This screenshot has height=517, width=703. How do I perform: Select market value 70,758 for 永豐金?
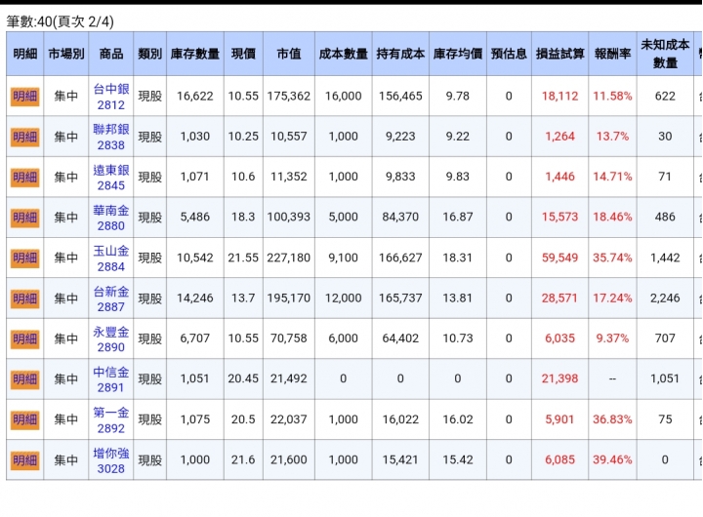(x=289, y=338)
